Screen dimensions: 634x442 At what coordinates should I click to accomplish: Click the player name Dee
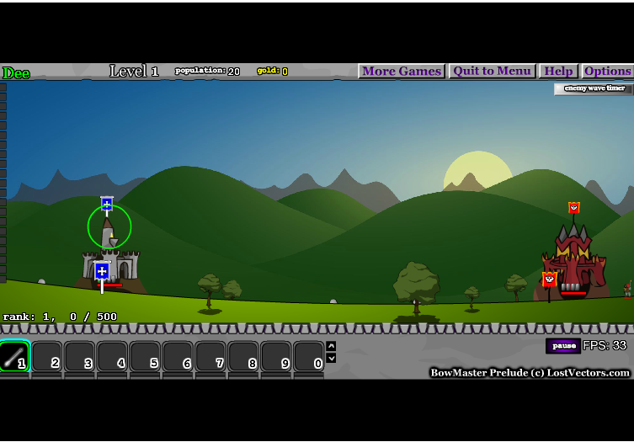click(x=16, y=73)
